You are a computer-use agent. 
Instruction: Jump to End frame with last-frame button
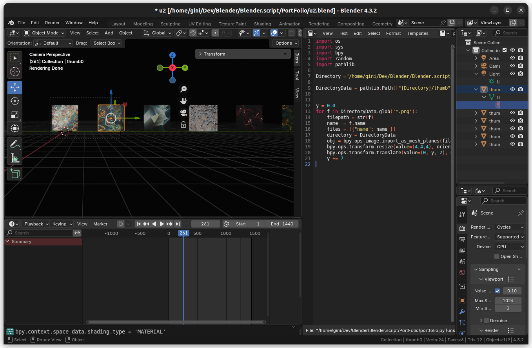click(178, 224)
